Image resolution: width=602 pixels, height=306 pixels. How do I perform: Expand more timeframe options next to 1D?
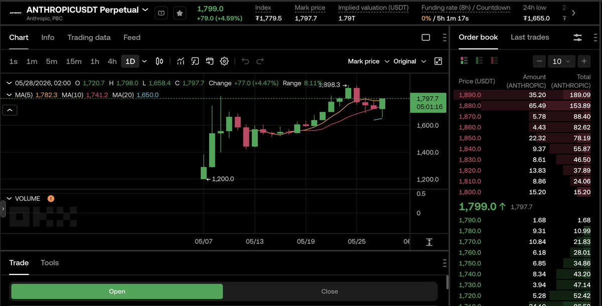click(x=144, y=61)
